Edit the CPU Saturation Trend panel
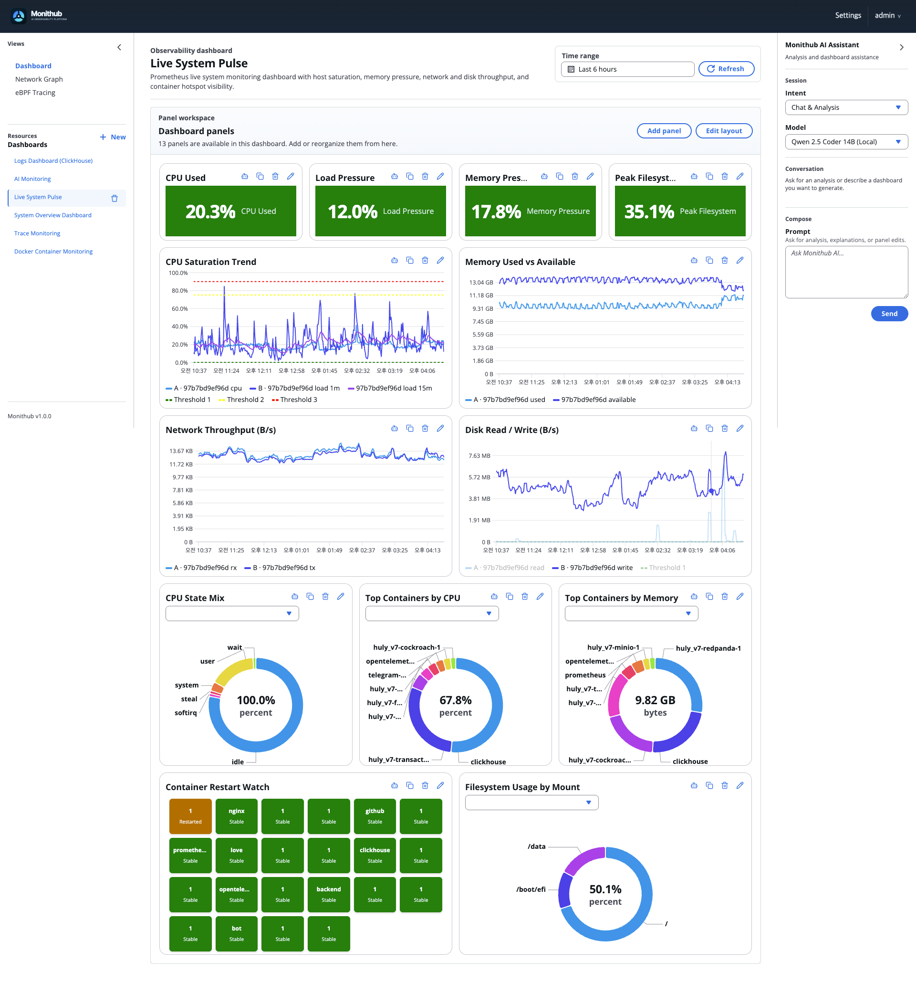 440,260
